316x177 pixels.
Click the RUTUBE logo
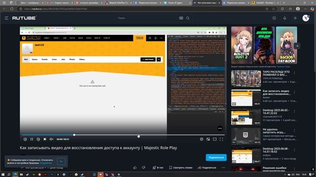24,18
